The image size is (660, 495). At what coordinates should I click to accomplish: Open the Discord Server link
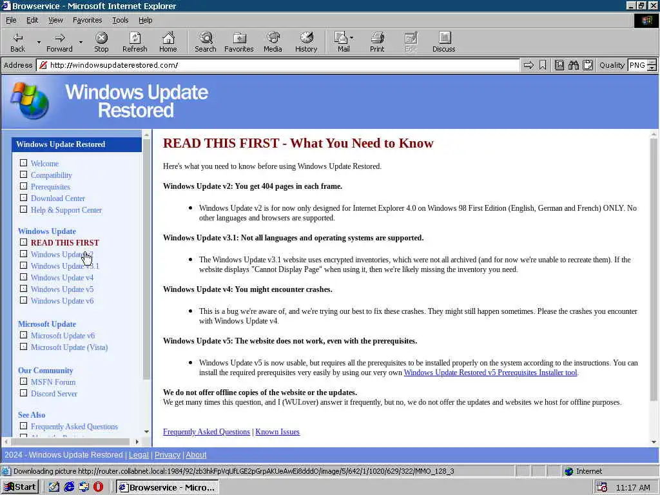(x=54, y=394)
